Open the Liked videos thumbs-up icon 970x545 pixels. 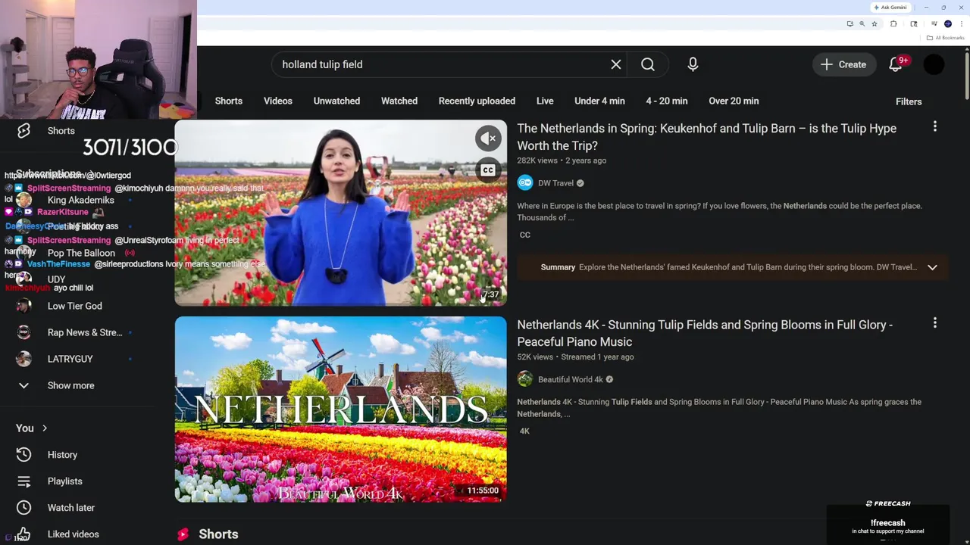[x=23, y=534]
